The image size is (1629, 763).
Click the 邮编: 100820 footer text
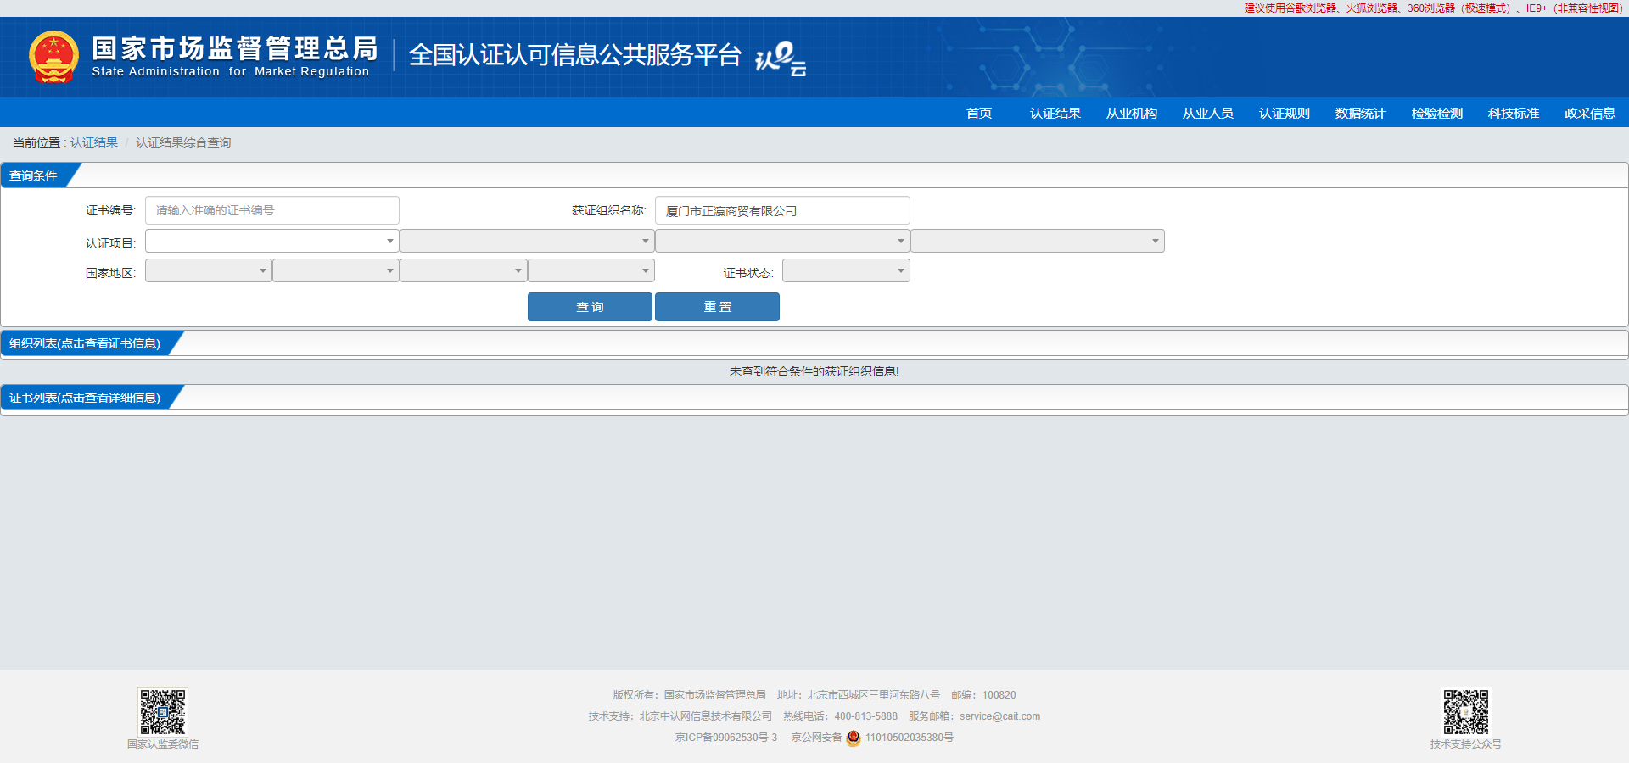coord(983,695)
